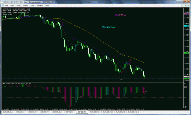Open the Charts menu
The image size is (191, 115).
click(x=25, y=6)
